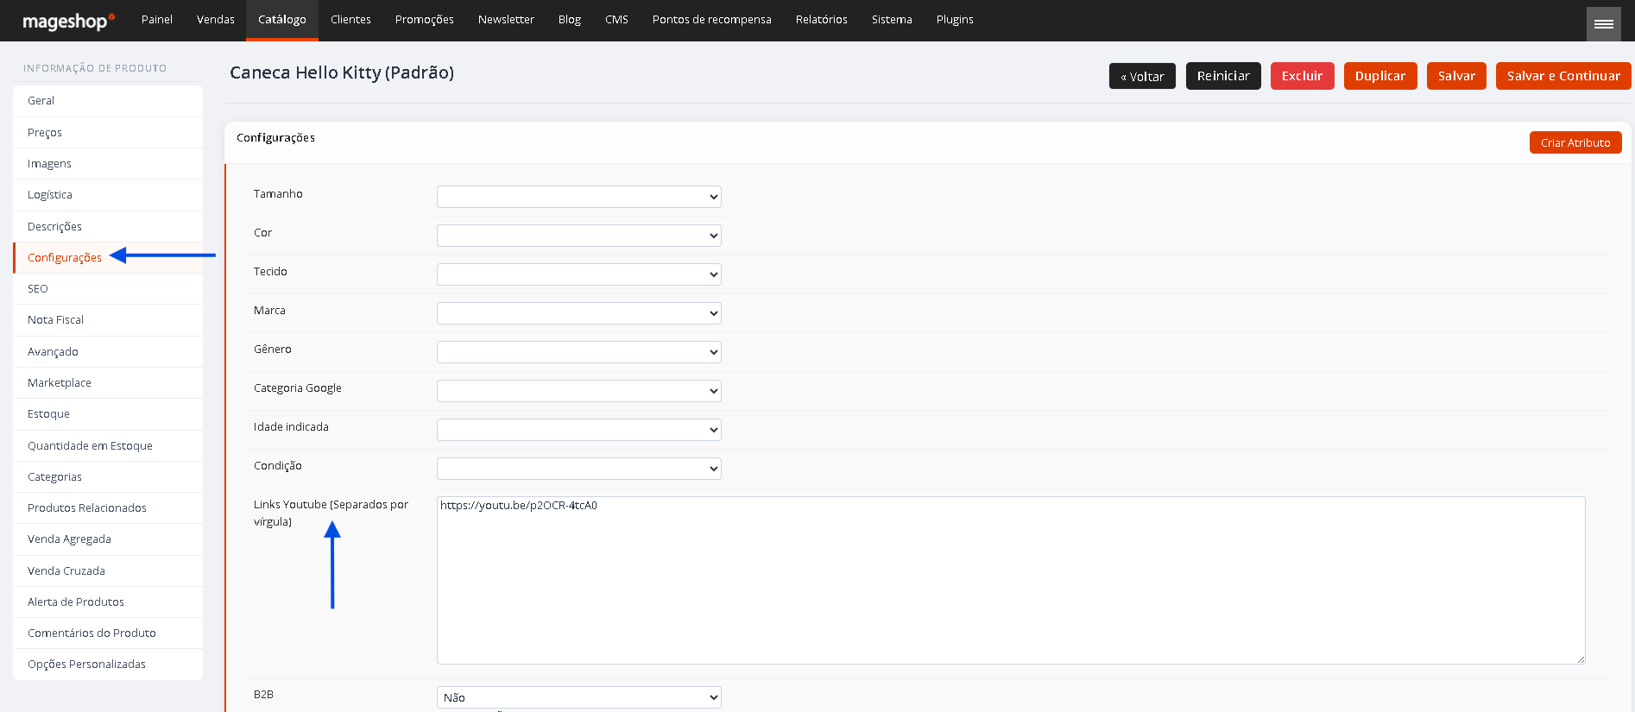This screenshot has height=712, width=1635.
Task: Click the Caneca Hello Kitty (Padrão) title
Action: tap(342, 72)
